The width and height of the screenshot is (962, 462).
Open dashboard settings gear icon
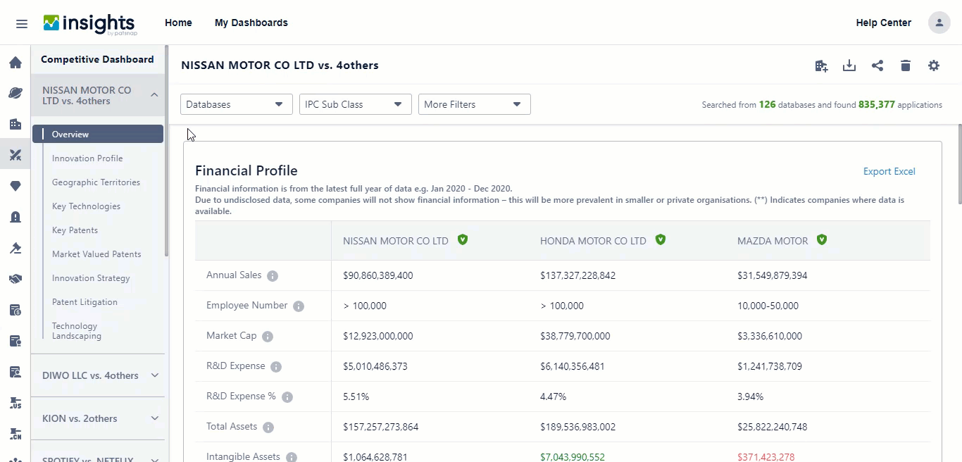934,65
